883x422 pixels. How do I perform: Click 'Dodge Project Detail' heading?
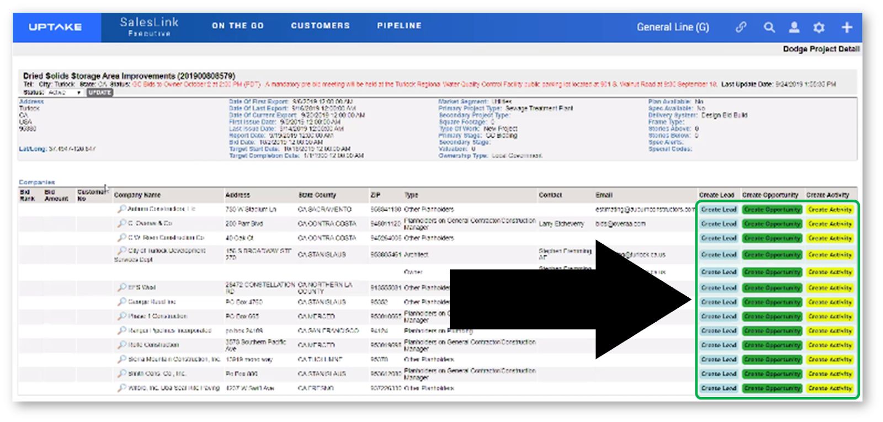click(x=821, y=49)
